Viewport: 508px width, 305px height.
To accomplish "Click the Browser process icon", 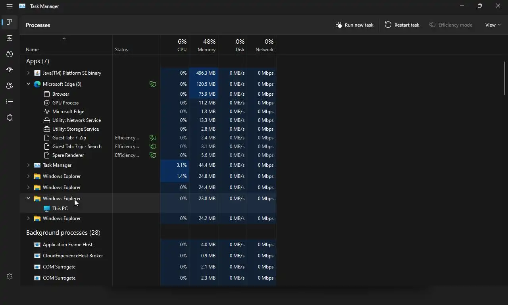I will click(x=47, y=94).
